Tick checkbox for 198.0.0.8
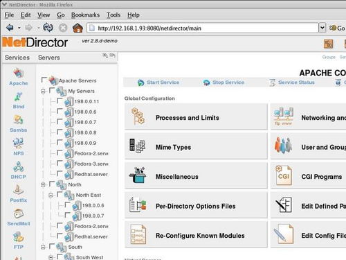The width and height of the screenshot is (346, 260). 60,132
